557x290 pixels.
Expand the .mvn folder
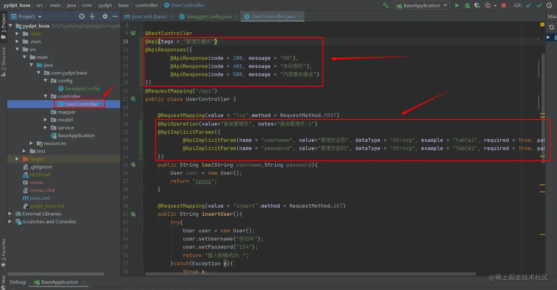point(17,41)
